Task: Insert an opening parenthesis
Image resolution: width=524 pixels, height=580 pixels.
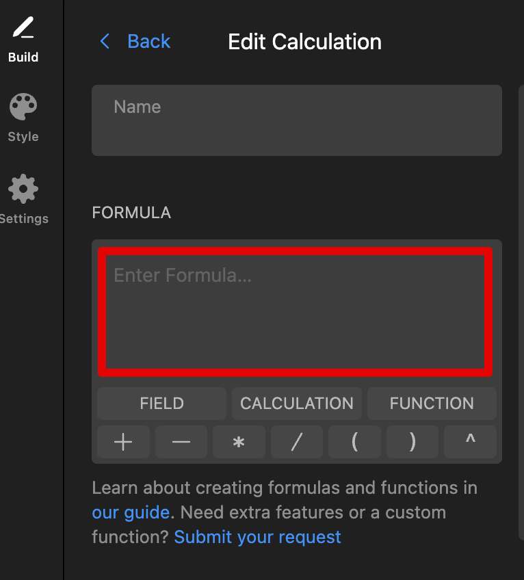Action: tap(354, 442)
